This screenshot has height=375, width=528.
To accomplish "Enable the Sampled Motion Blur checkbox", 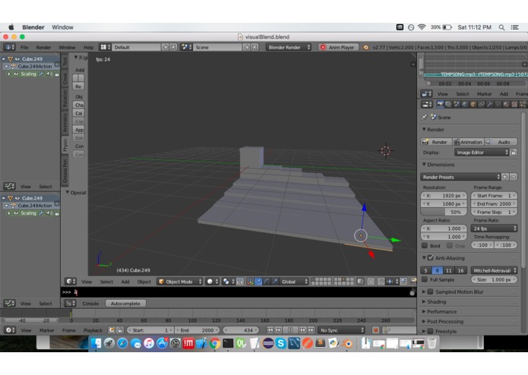I will pos(430,291).
